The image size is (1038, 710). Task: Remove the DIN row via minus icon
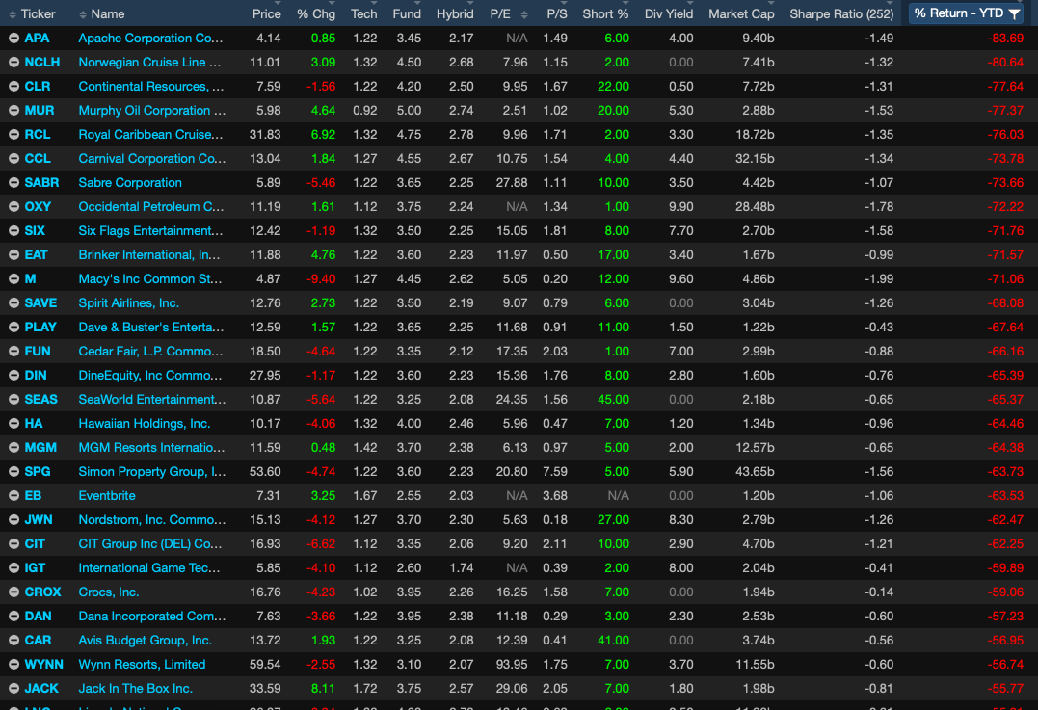pyautogui.click(x=13, y=375)
